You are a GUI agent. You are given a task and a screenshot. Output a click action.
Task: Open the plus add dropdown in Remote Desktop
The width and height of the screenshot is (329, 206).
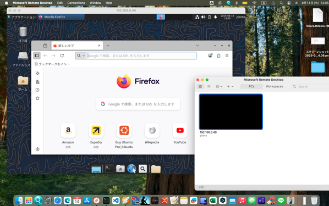230,86
